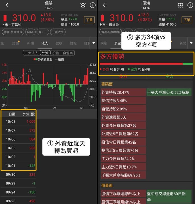Select NIKE tag in left screen

point(30,32)
